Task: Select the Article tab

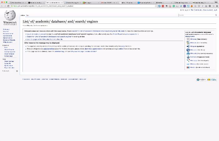Action: click(23, 15)
